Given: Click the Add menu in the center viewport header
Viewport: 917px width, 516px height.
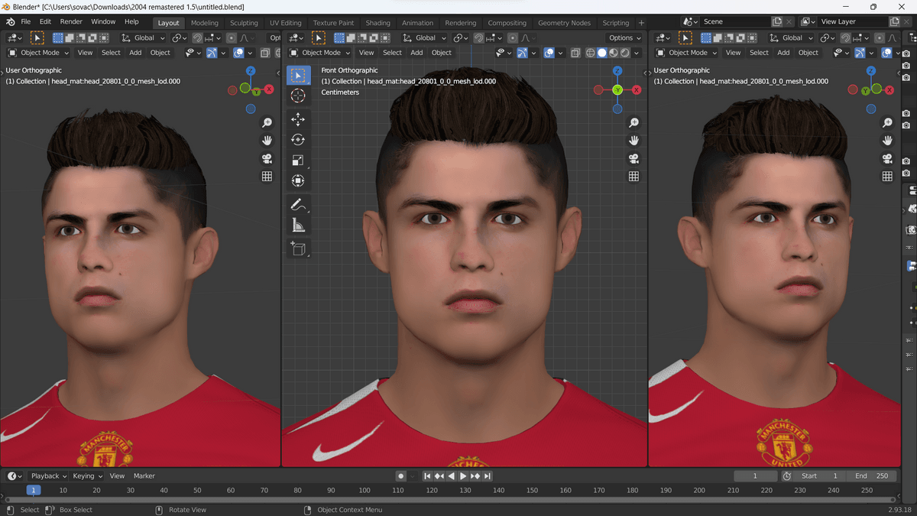Looking at the screenshot, I should tap(416, 53).
